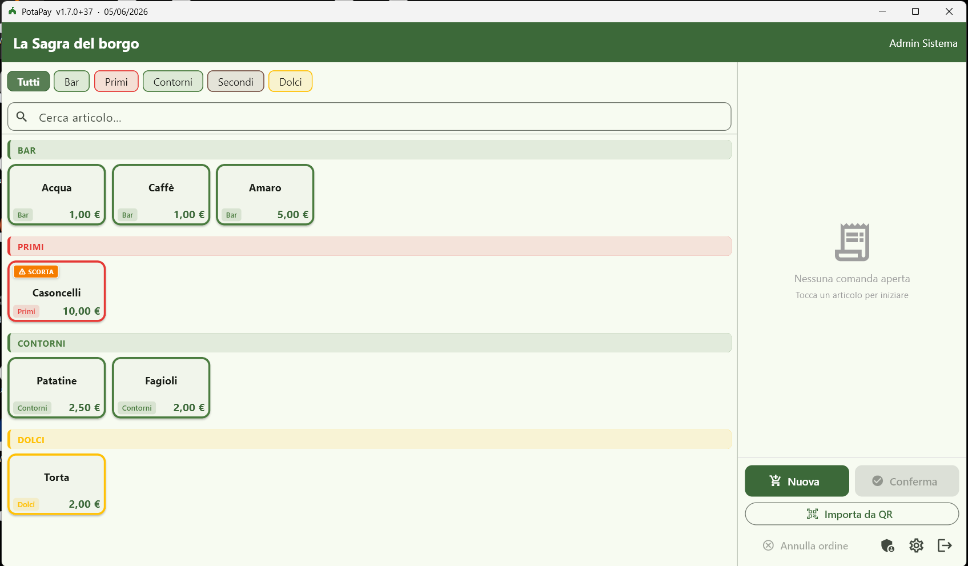The image size is (968, 566).
Task: Add Casoncelli item to the order
Action: pos(57,291)
